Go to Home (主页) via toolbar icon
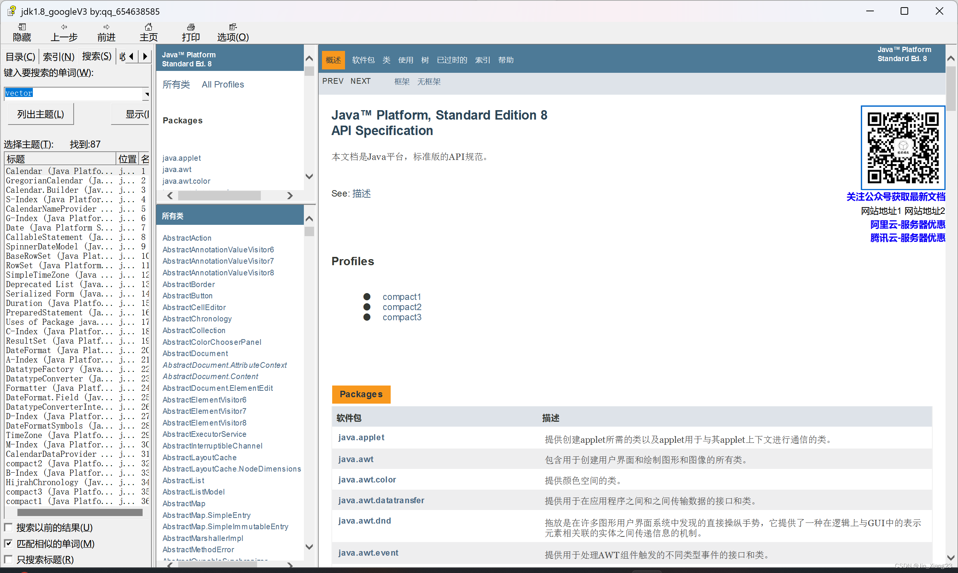The height and width of the screenshot is (573, 958). (x=148, y=27)
